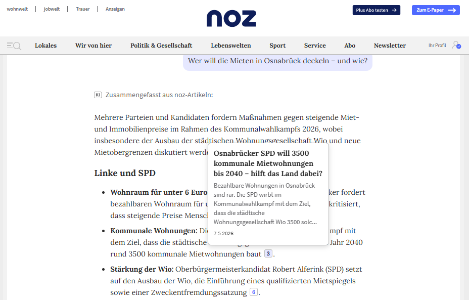Open the popup article headline about SPD Mietwohnungen
Image resolution: width=469 pixels, height=300 pixels.
pos(268,163)
